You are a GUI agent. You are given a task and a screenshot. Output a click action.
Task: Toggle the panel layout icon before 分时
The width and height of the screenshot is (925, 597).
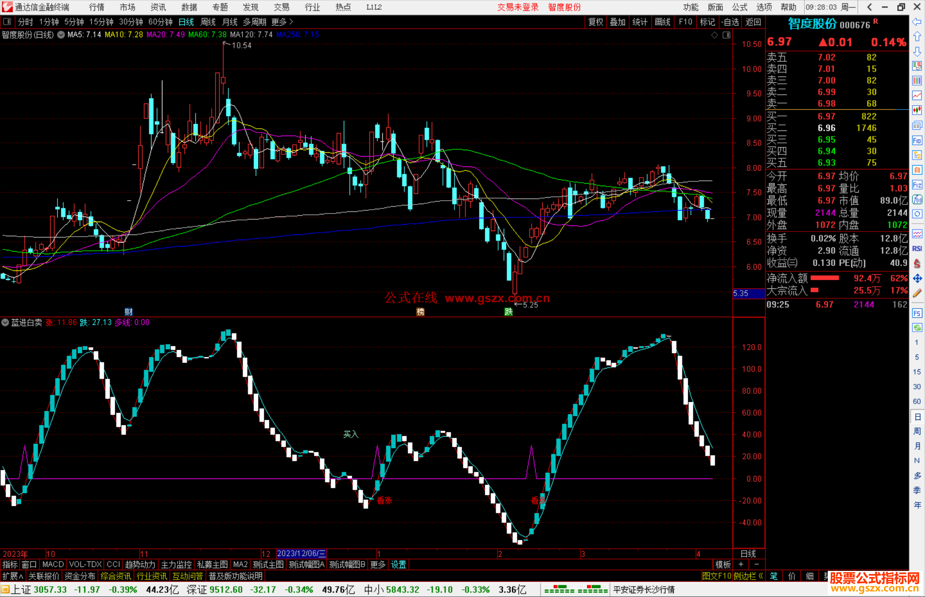(x=7, y=22)
